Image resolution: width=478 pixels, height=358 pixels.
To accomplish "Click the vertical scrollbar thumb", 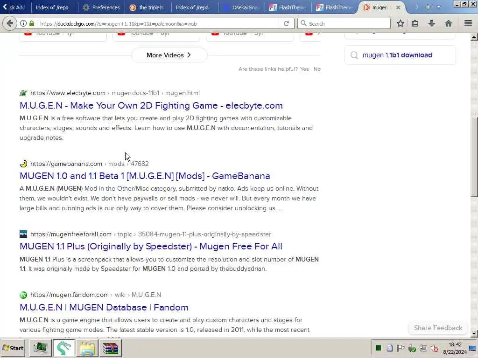I will (x=474, y=157).
